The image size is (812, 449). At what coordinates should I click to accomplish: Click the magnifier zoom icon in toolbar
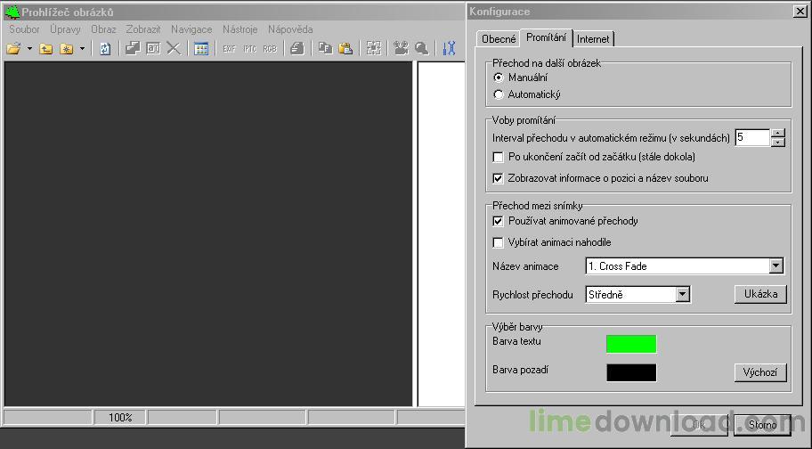coord(421,48)
